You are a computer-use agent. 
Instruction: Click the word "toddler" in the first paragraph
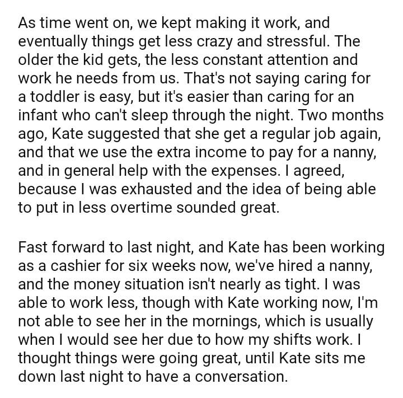click(53, 96)
